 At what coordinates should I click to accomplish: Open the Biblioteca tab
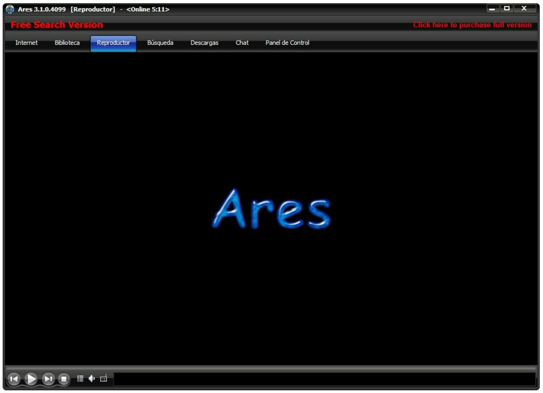[67, 43]
